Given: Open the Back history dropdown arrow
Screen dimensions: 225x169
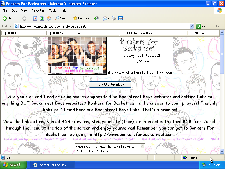Looking at the screenshot, I should click(x=18, y=18).
